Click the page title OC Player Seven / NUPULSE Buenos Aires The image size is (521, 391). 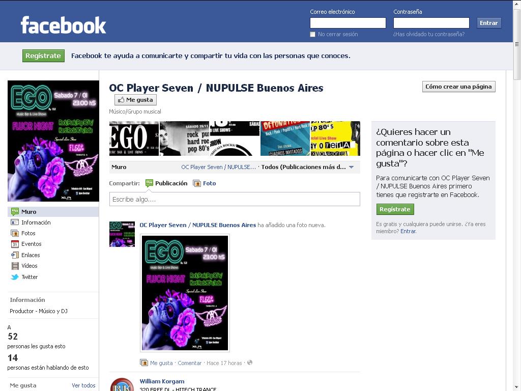216,88
